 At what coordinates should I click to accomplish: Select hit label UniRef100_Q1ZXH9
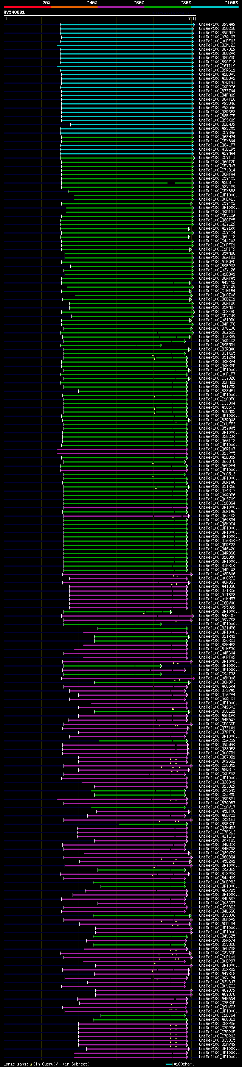tap(217, 336)
